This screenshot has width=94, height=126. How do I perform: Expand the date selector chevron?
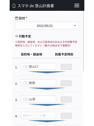point(75,25)
